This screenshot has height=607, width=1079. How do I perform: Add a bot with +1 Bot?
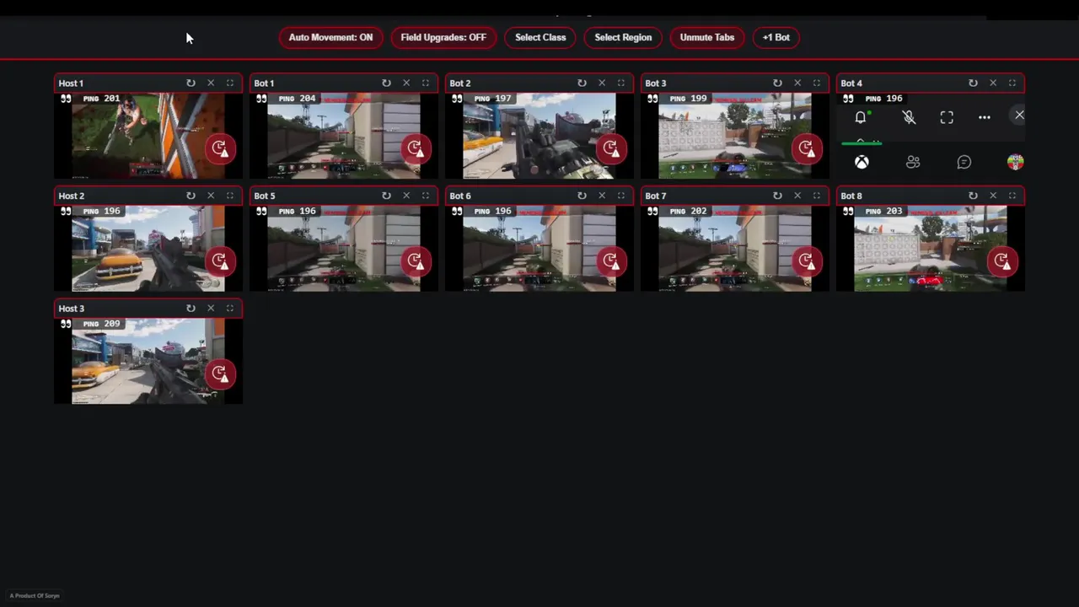776,37
